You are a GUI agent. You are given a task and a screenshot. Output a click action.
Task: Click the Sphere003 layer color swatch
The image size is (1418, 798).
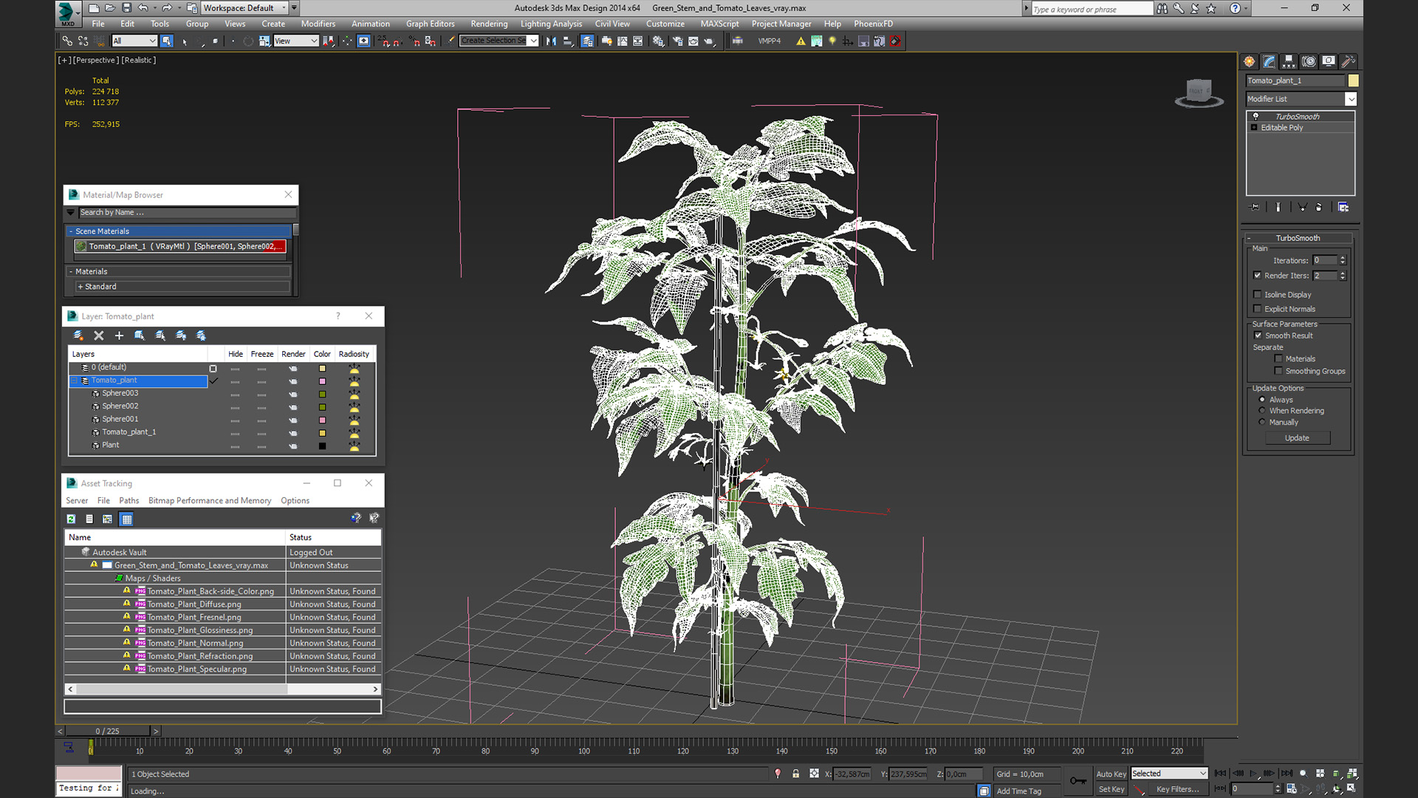[322, 394]
